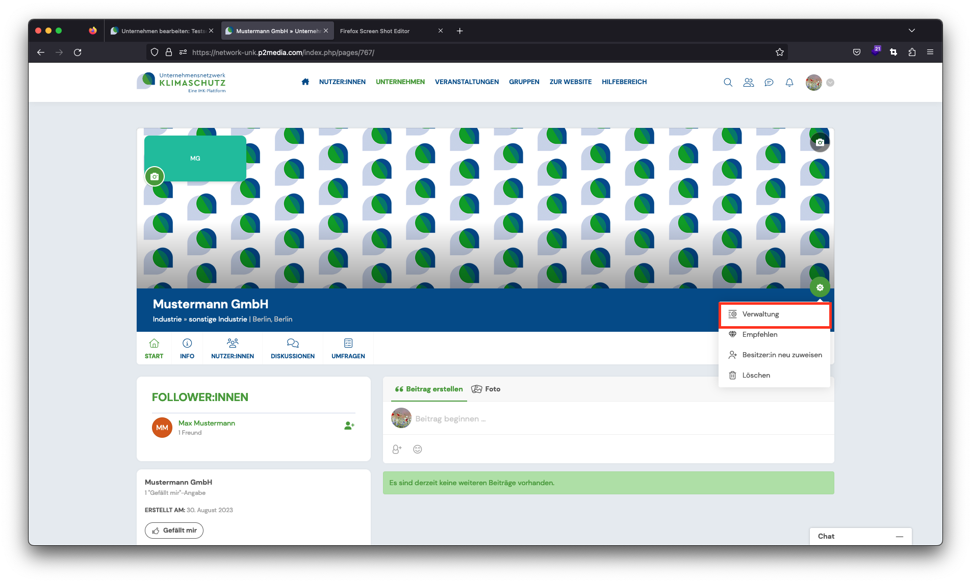Click the tag people icon in composer
Image resolution: width=971 pixels, height=583 pixels.
(x=397, y=449)
